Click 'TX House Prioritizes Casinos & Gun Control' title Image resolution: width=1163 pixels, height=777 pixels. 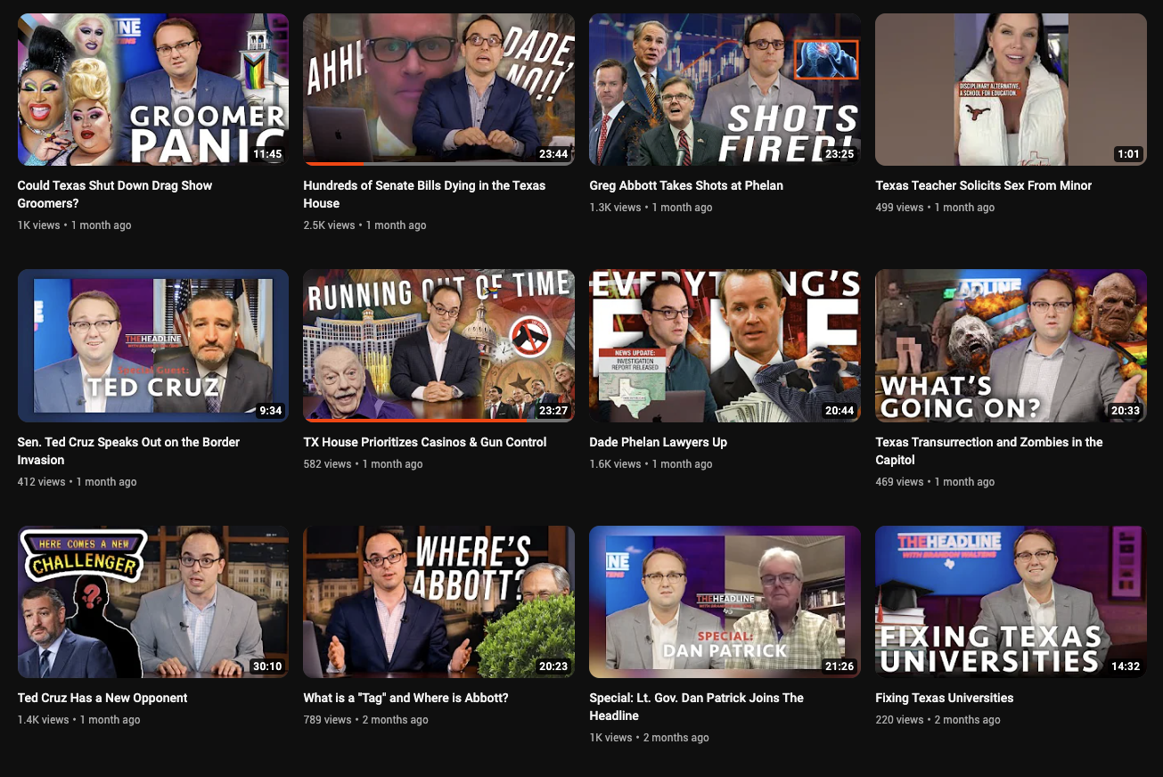coord(425,442)
